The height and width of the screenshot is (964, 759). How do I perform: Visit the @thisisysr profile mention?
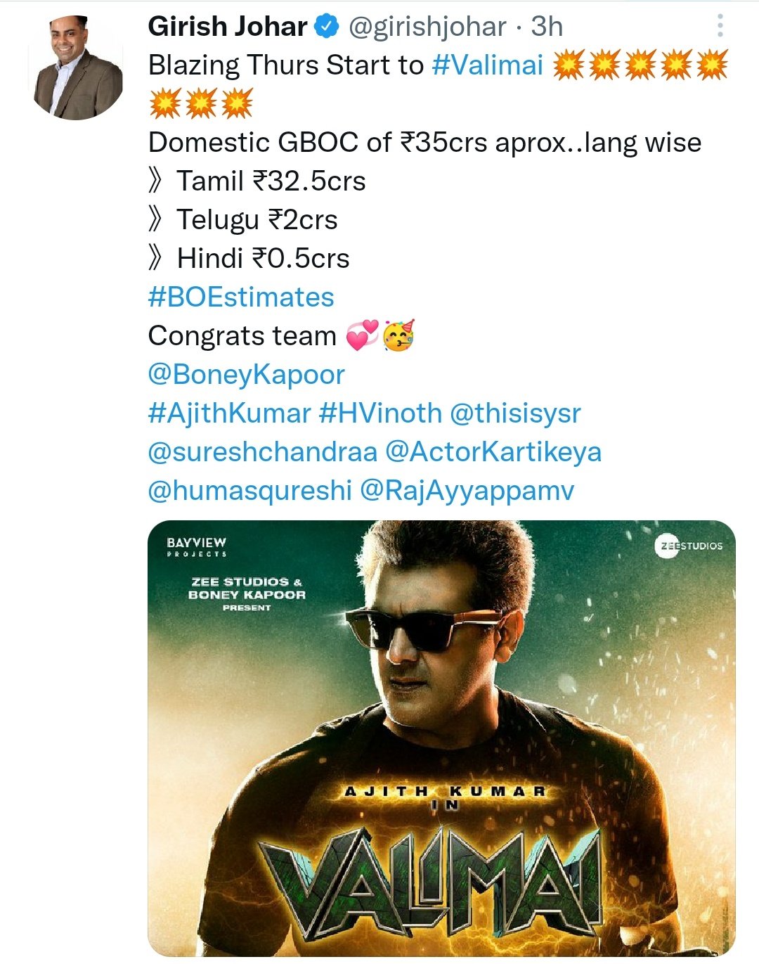(x=515, y=413)
